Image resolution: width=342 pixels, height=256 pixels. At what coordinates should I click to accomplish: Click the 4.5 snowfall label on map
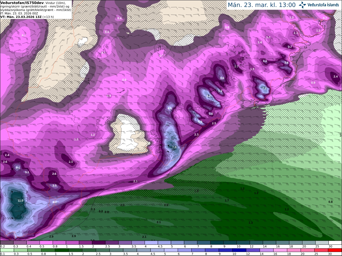coord(170,108)
